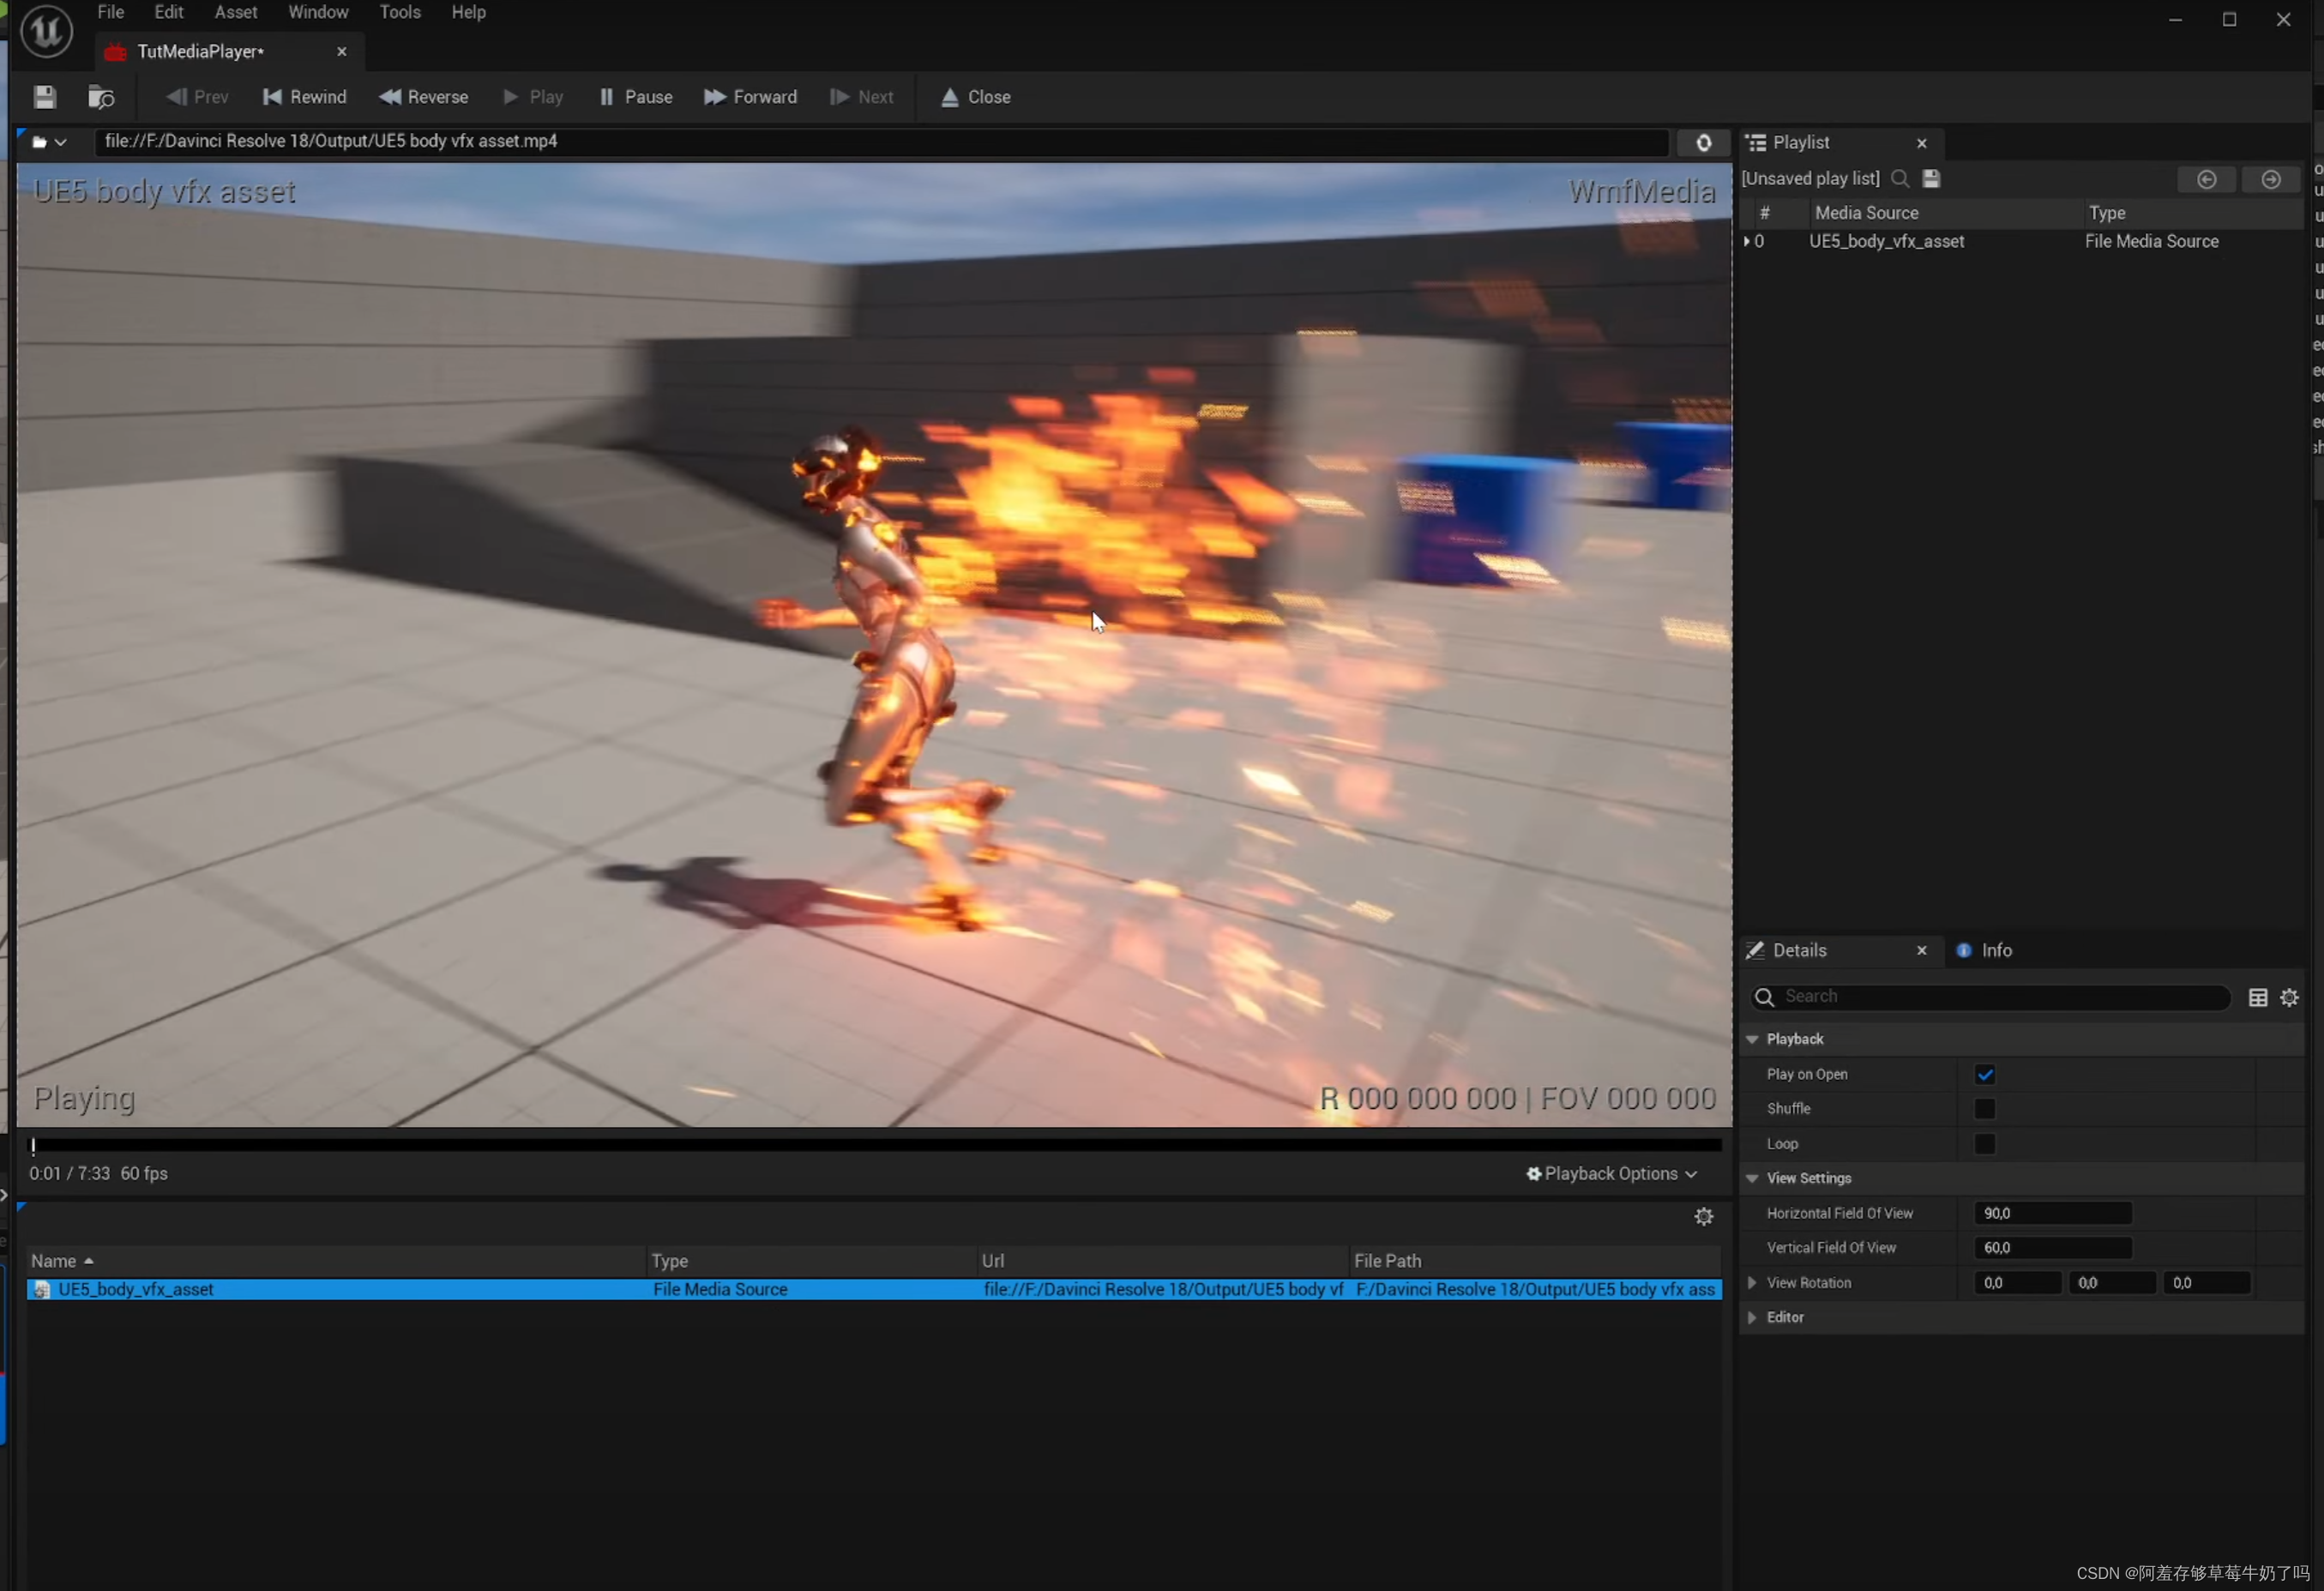The image size is (2324, 1591).
Task: Open Details panel settings via the gear icon
Action: (2290, 997)
